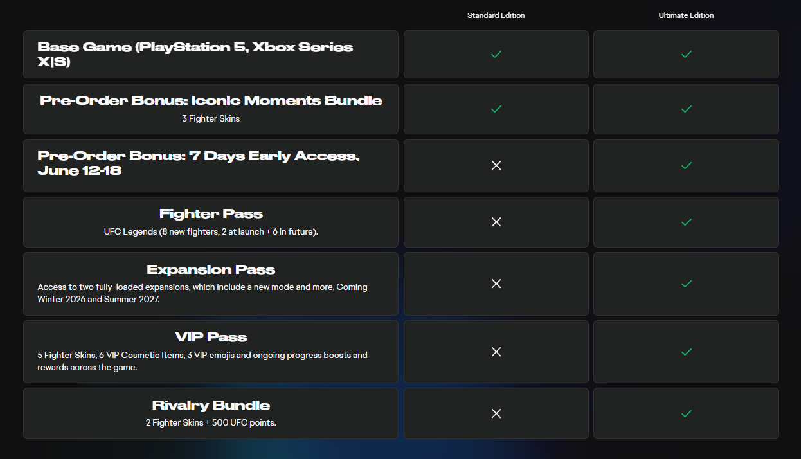Click Standard Edition X for Rivalry Bundle
The width and height of the screenshot is (801, 459).
click(x=496, y=413)
